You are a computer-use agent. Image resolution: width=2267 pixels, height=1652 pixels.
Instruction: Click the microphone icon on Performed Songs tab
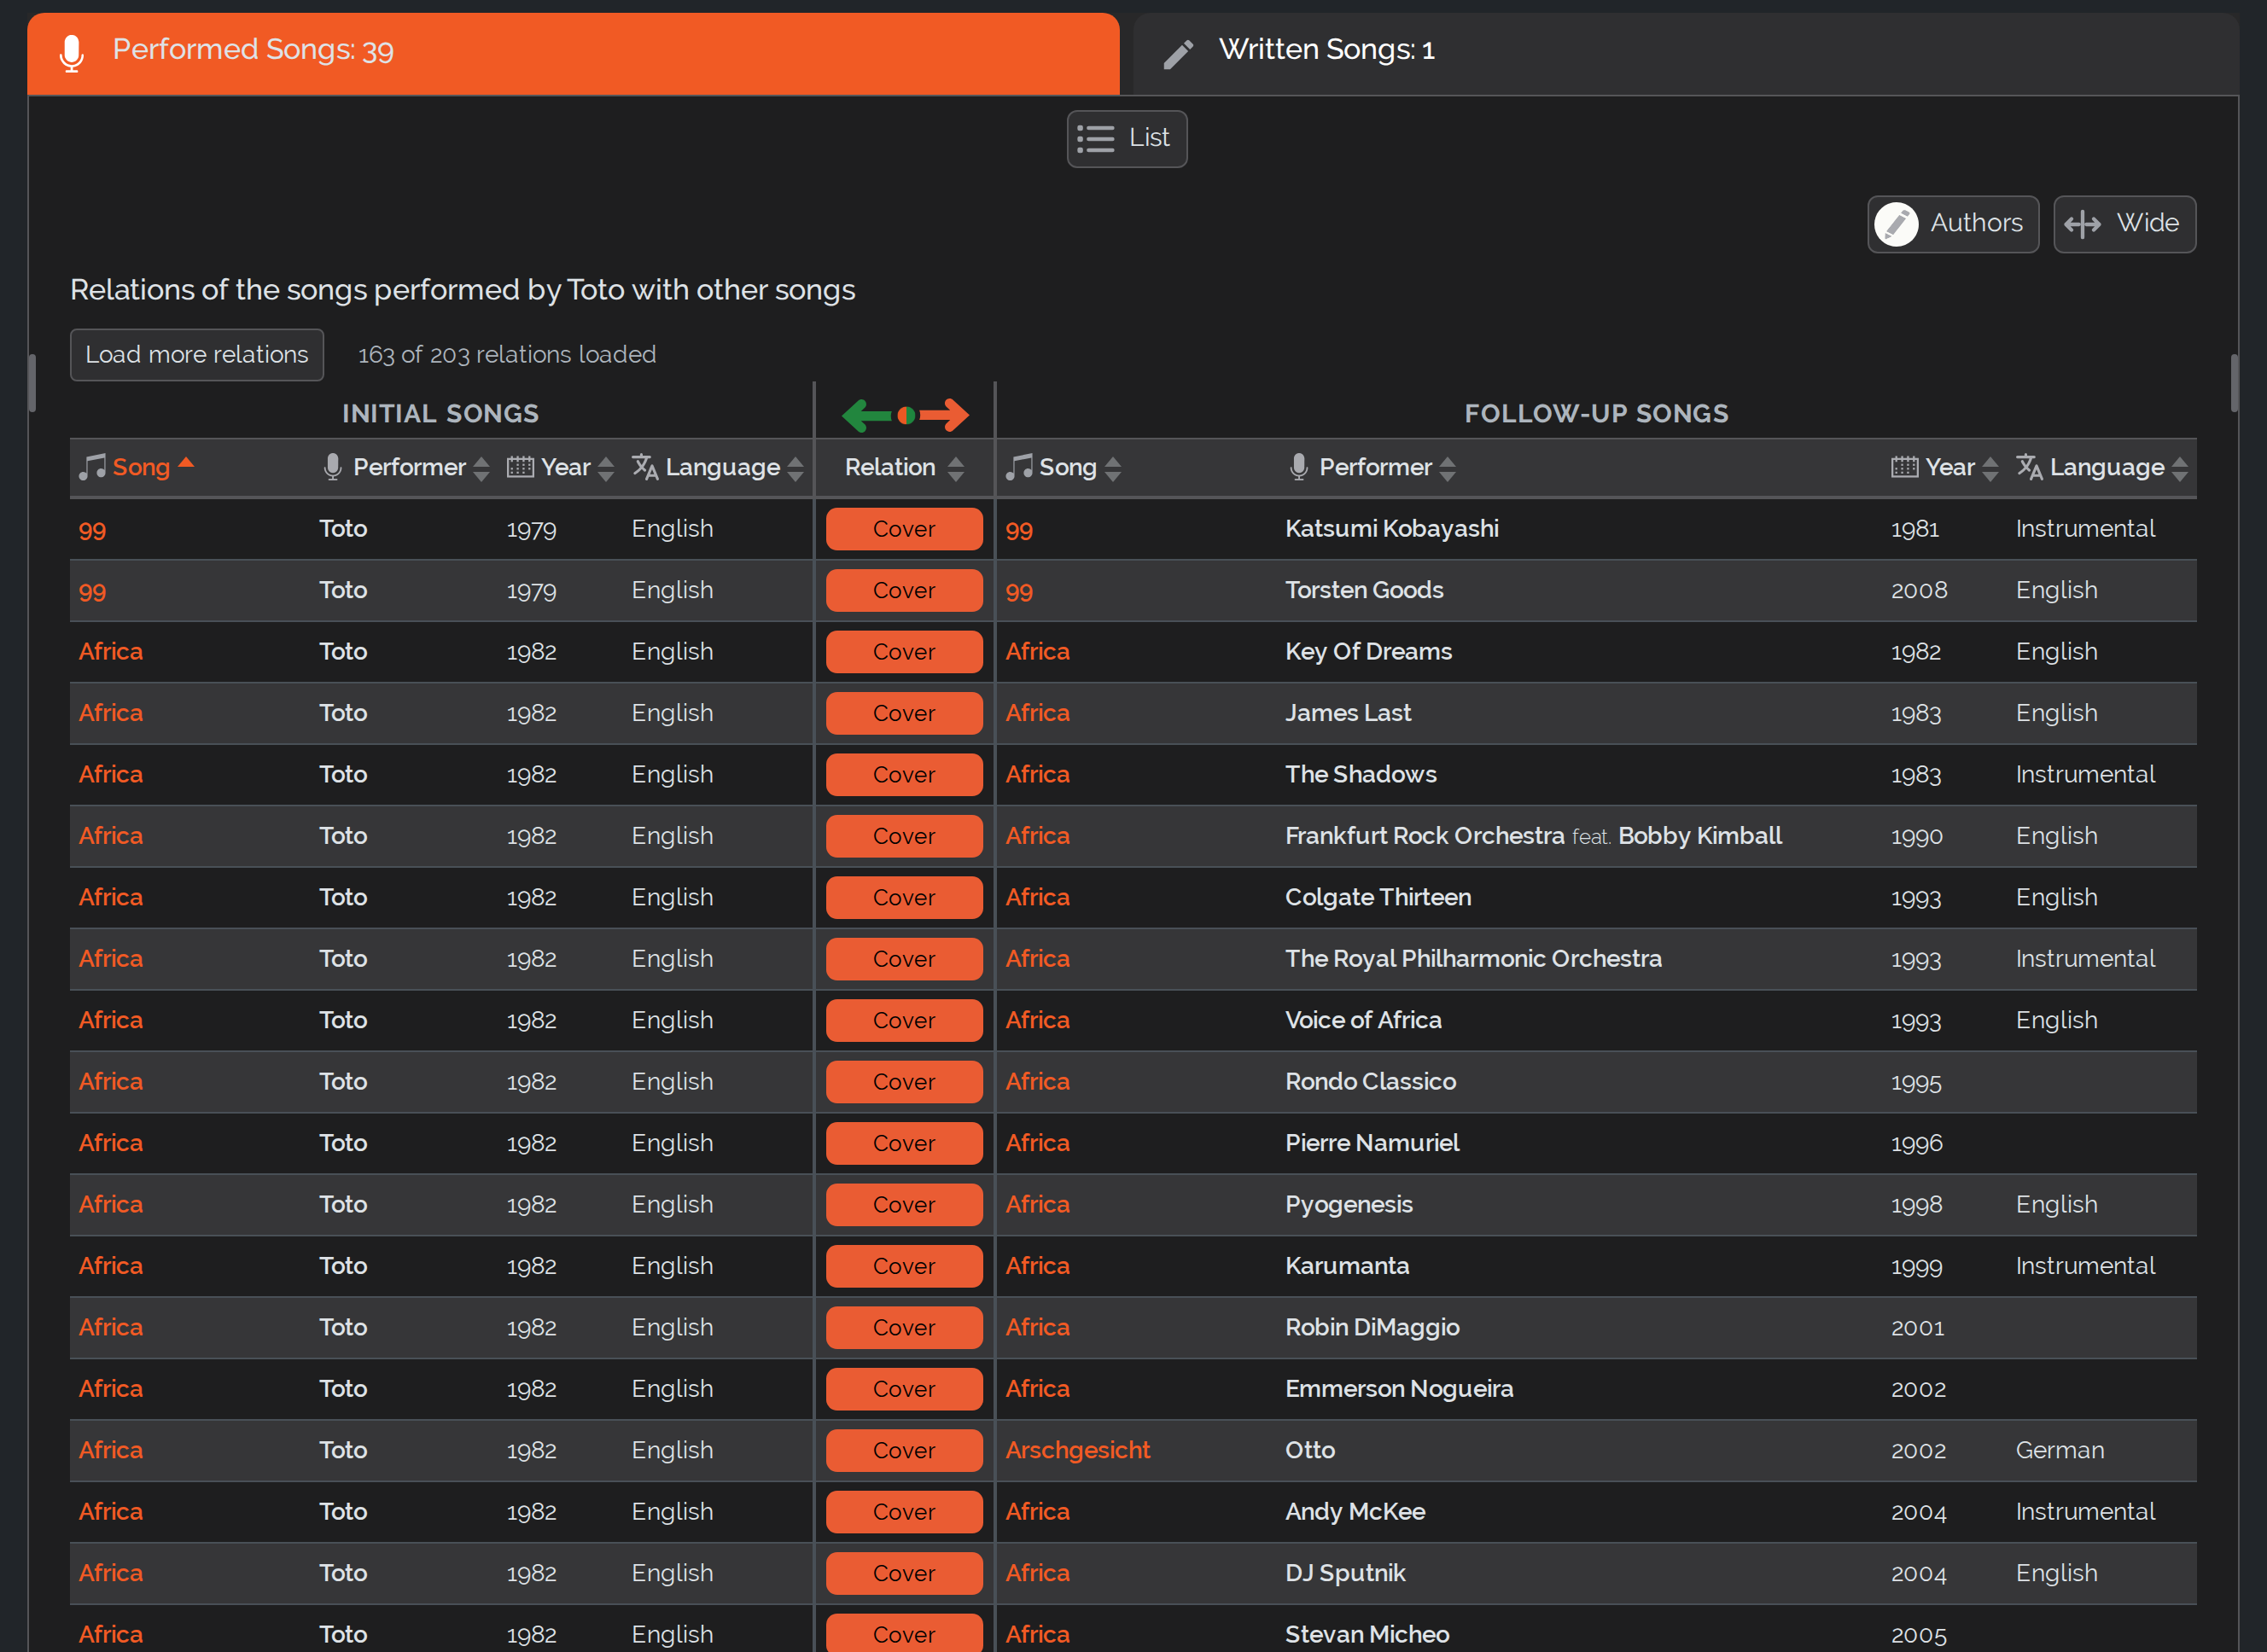click(x=72, y=53)
